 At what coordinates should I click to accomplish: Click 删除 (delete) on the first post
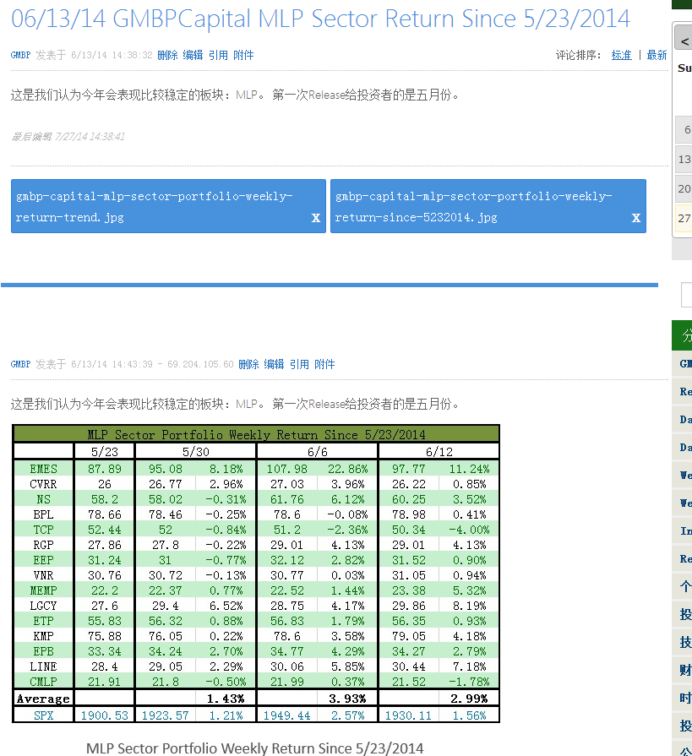[x=167, y=55]
